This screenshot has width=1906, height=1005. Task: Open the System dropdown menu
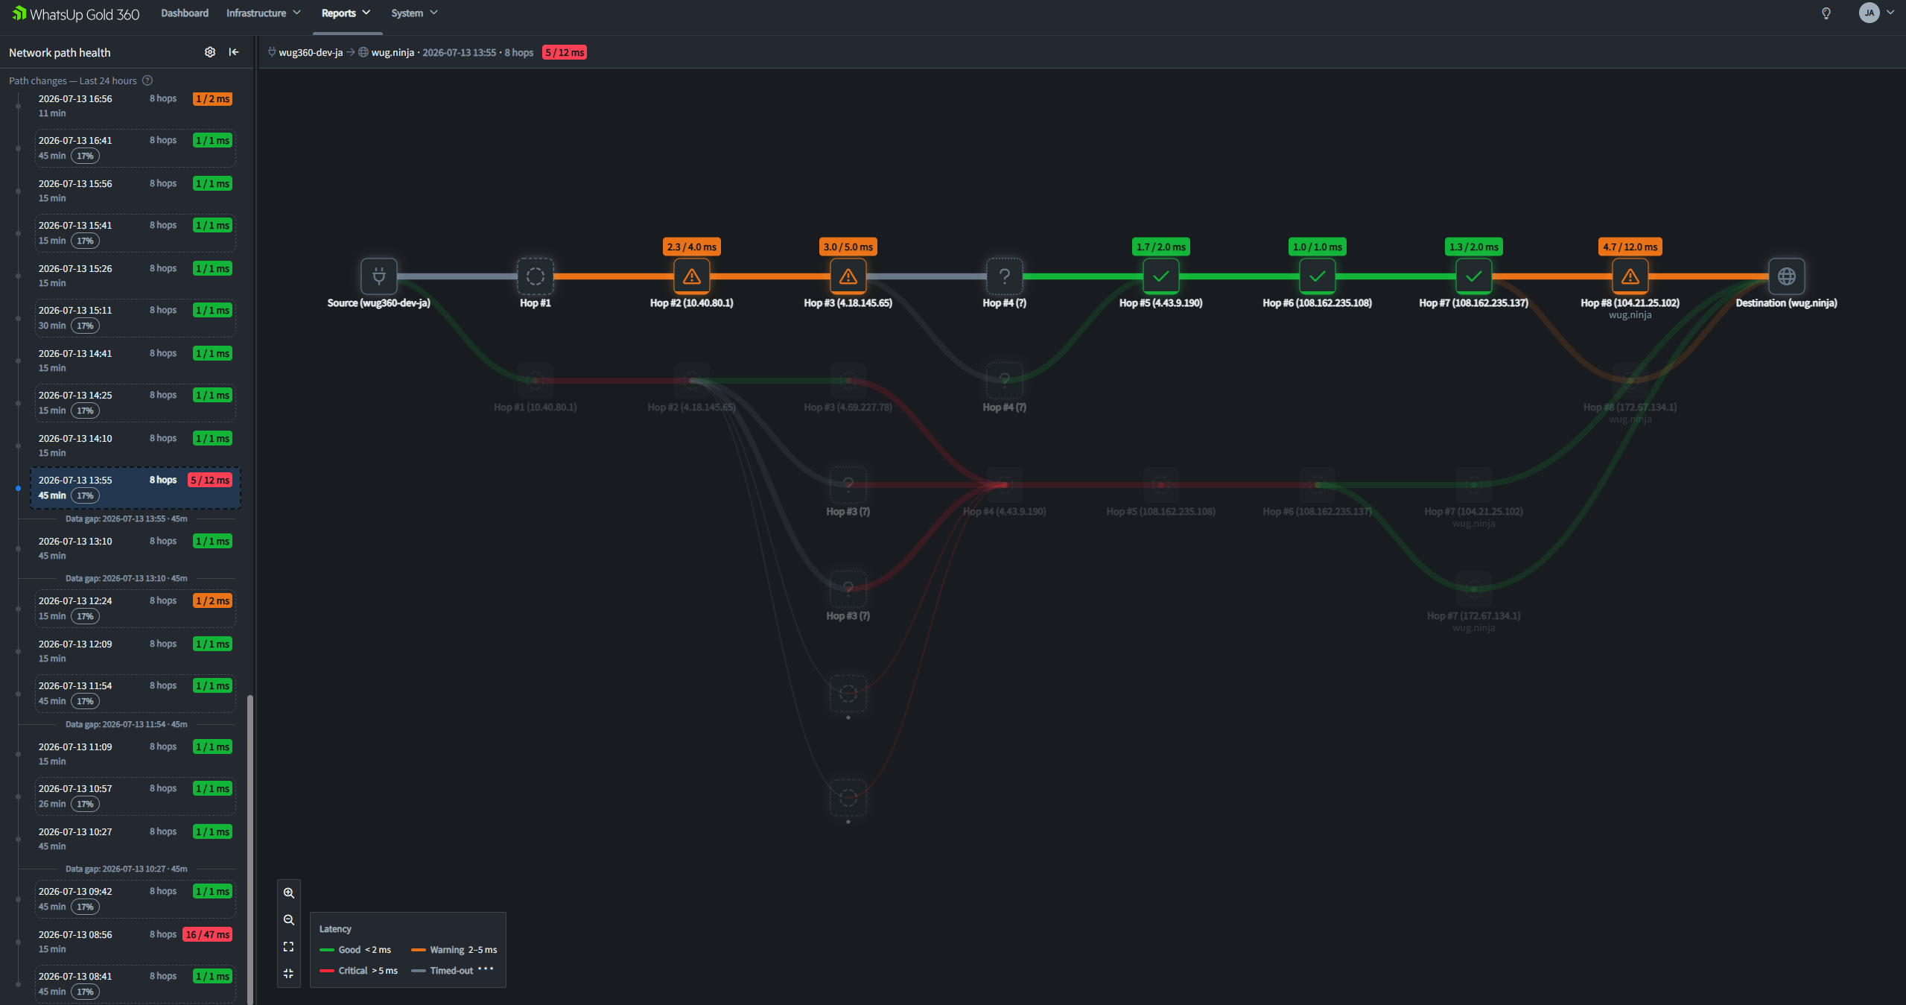(x=415, y=13)
